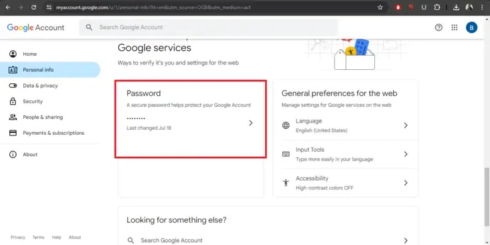The image size is (490, 245).
Task: Bookmark this page with the star icon
Action: 380,7
